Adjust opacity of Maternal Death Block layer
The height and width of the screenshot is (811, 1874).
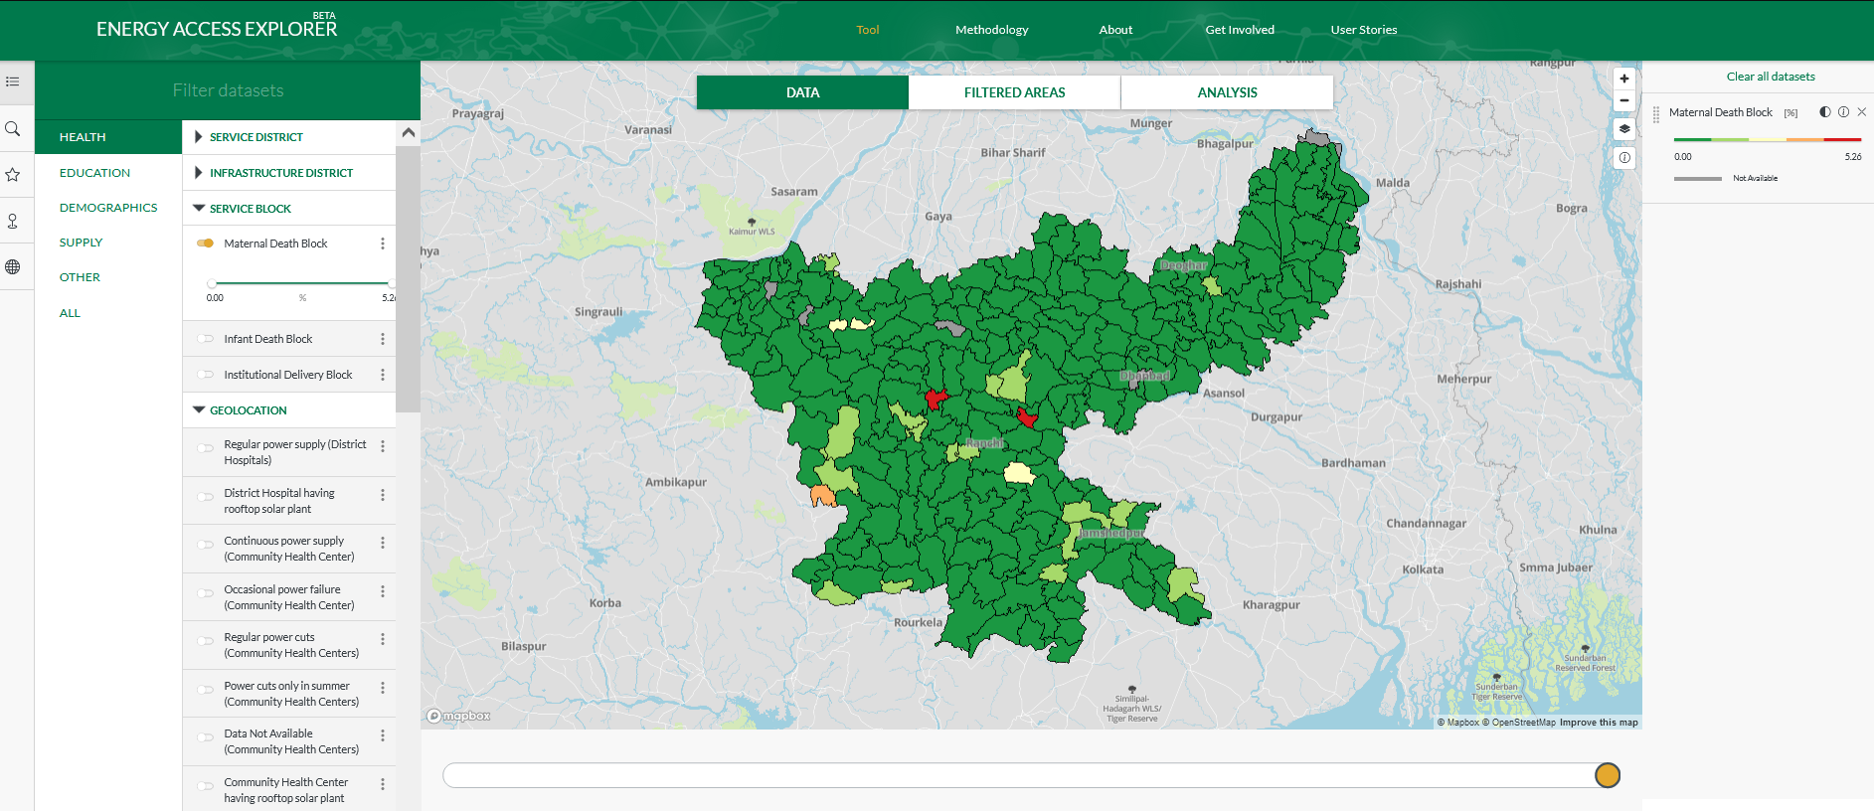(x=1824, y=112)
